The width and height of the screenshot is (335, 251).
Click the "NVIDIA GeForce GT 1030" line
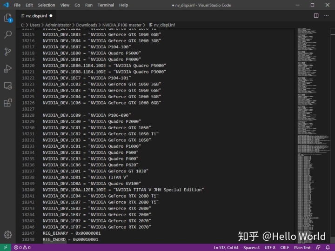click(x=95, y=171)
